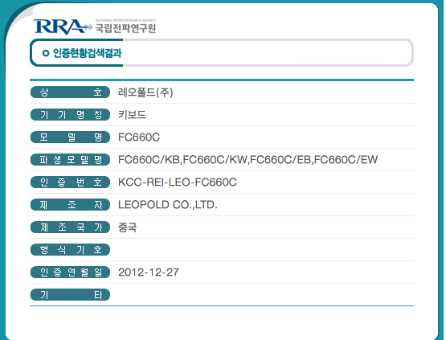The height and width of the screenshot is (340, 446).
Task: Click the RRA logo
Action: click(x=63, y=27)
